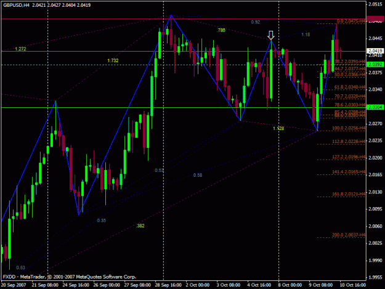The width and height of the screenshot is (385, 289).
Task: Click the 141.4 2.0165-H4 Fibonacci label
Action: [349, 172]
